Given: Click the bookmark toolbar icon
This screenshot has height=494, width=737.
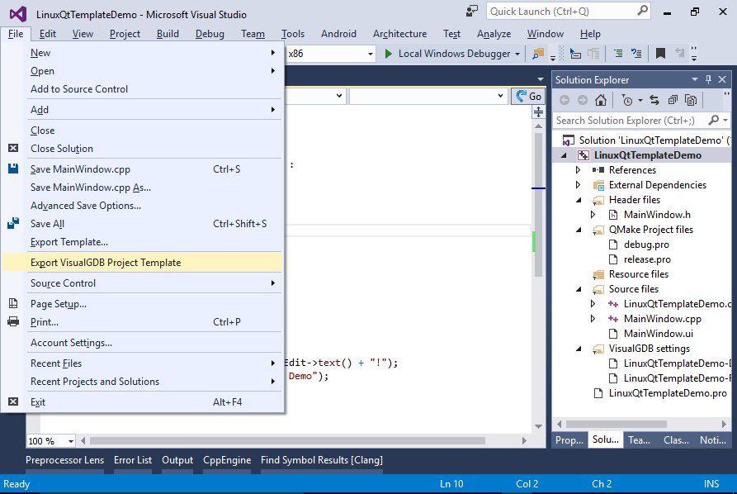Looking at the screenshot, I should pos(660,54).
